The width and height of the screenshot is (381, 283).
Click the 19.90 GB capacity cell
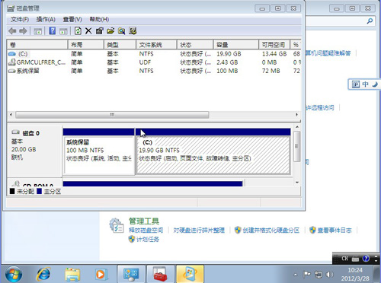(229, 54)
